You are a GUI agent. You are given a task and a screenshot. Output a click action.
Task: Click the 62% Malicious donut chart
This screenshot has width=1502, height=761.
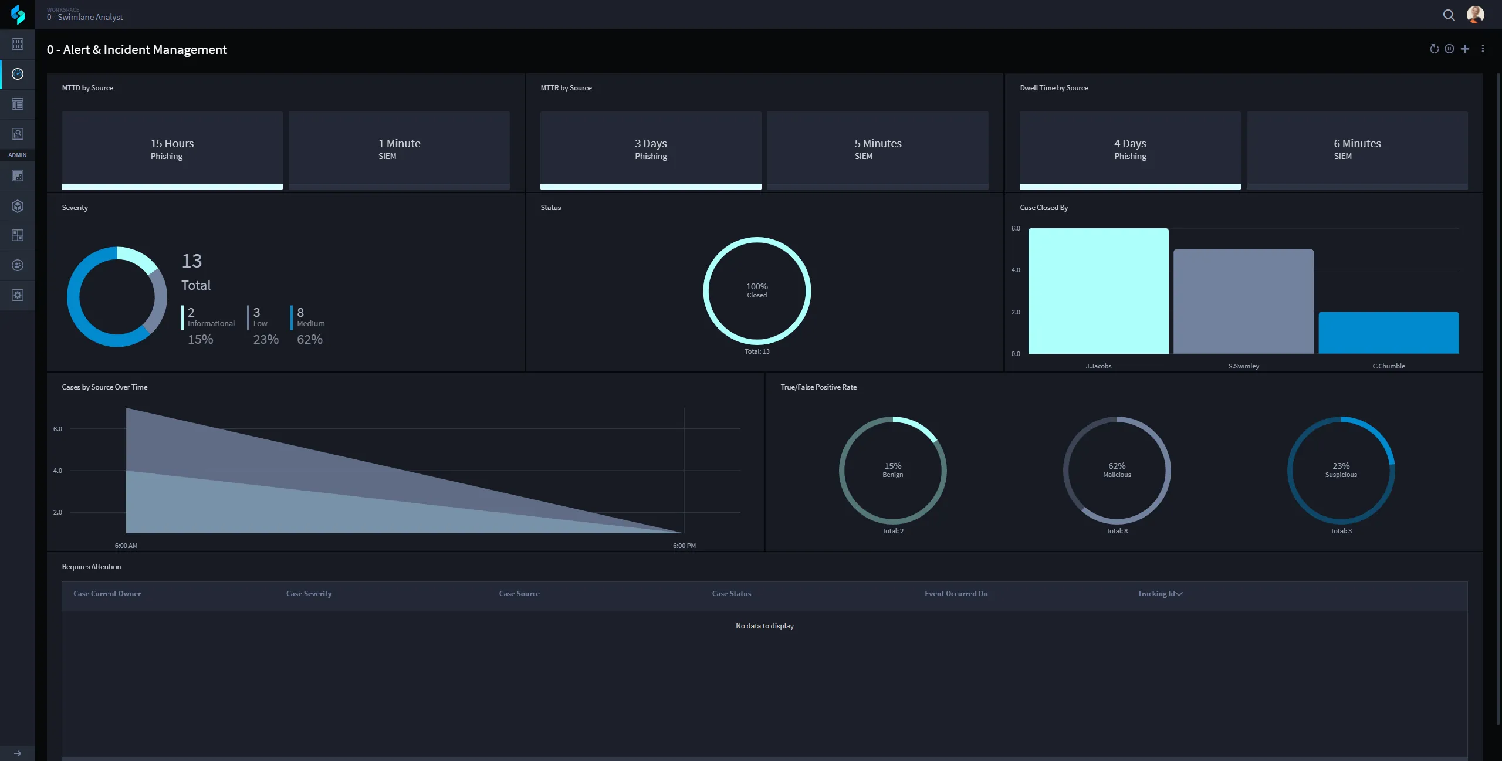[1117, 470]
